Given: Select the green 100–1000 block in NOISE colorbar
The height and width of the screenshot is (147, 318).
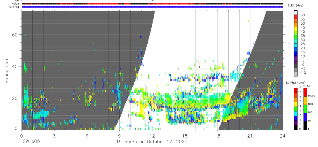Looking at the screenshot, I should [x=305, y=109].
